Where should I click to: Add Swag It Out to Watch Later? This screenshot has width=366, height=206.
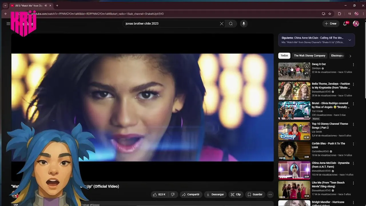coord(307,66)
